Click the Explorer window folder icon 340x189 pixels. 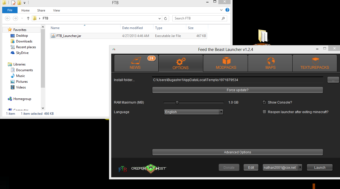[4, 3]
